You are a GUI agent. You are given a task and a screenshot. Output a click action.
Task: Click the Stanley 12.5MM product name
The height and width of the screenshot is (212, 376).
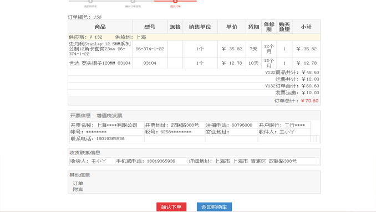pyautogui.click(x=100, y=49)
